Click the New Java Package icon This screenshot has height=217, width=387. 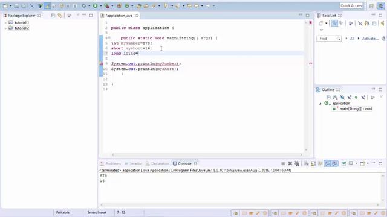click(119, 5)
